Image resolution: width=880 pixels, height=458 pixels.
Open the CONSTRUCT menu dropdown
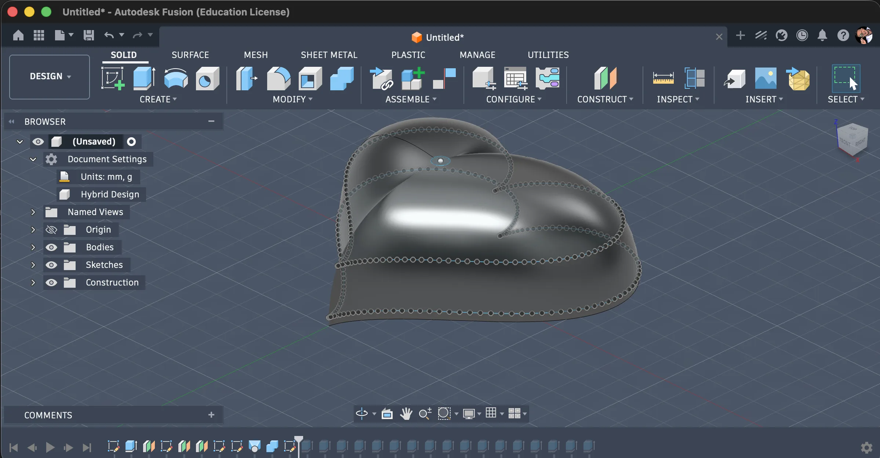[605, 99]
